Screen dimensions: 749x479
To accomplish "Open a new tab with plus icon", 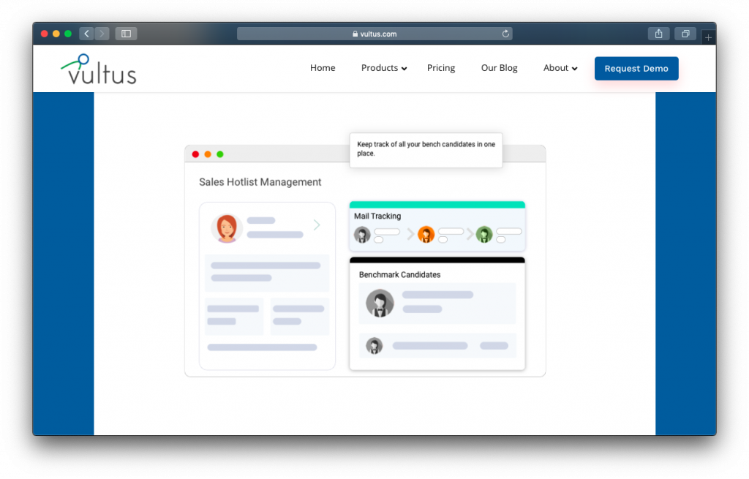I will [708, 37].
